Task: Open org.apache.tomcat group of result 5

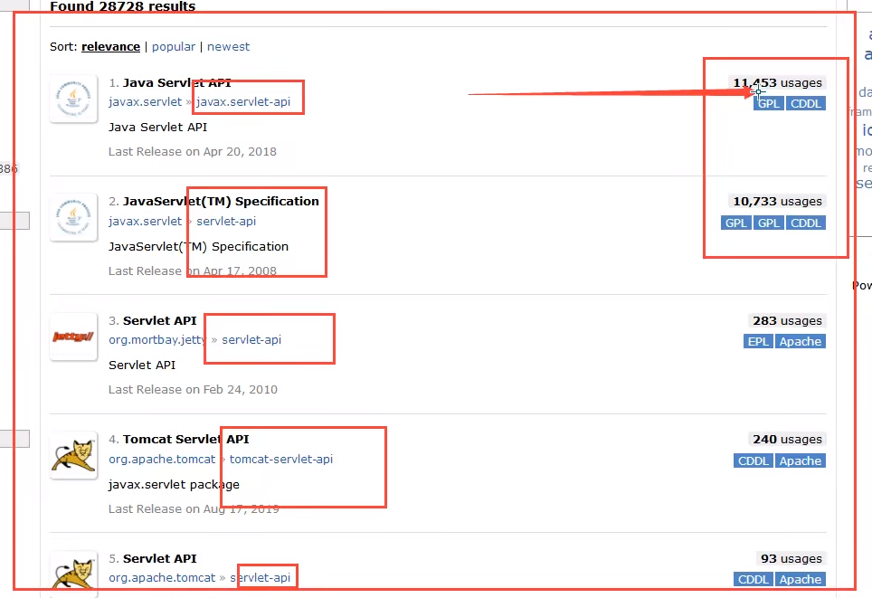Action: [x=162, y=578]
